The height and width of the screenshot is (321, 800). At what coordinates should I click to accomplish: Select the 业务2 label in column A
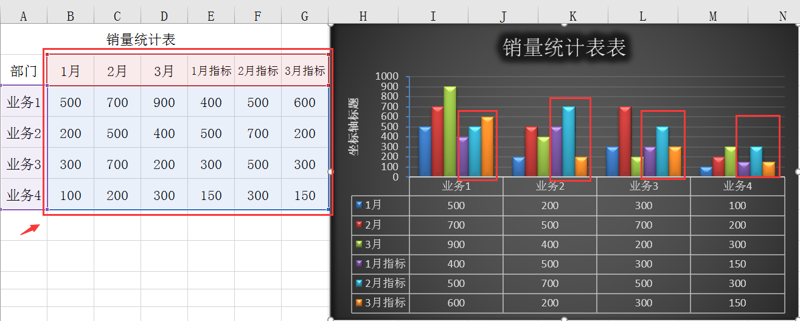point(24,133)
